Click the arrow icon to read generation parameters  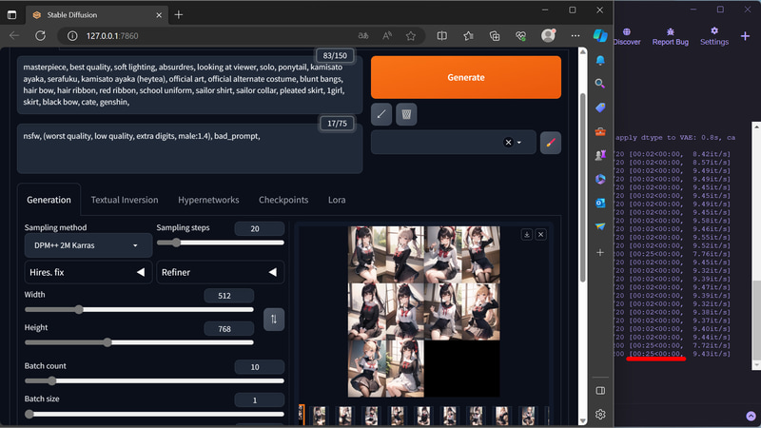(x=381, y=114)
